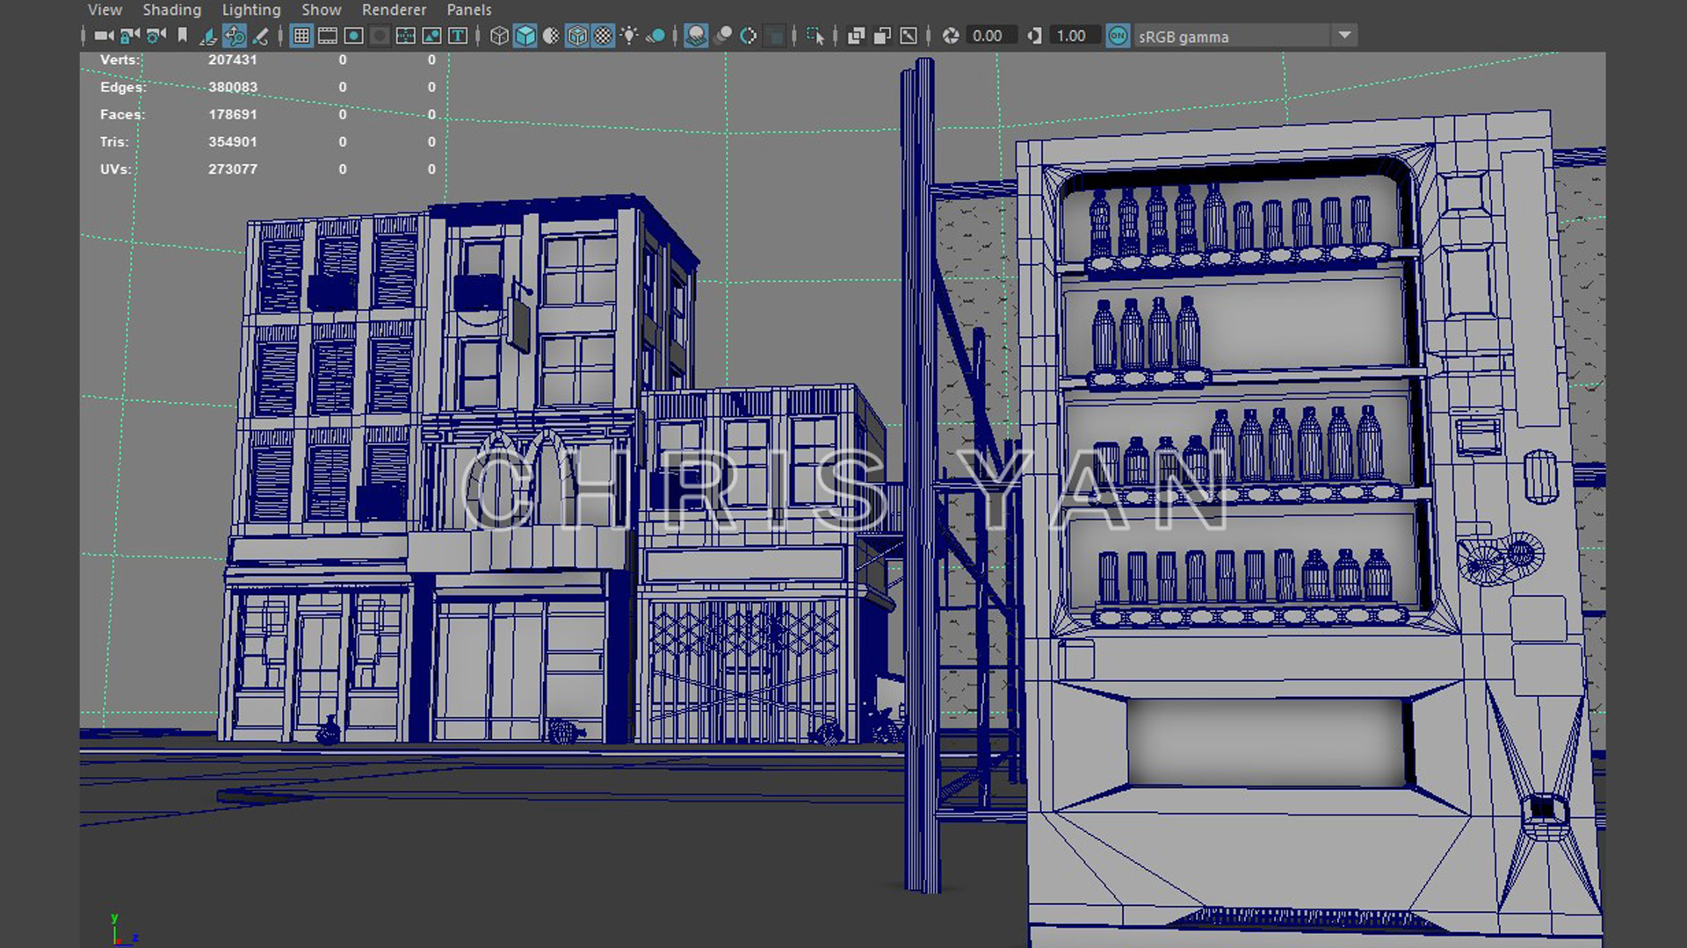Enable use all lights bulb icon

(629, 36)
